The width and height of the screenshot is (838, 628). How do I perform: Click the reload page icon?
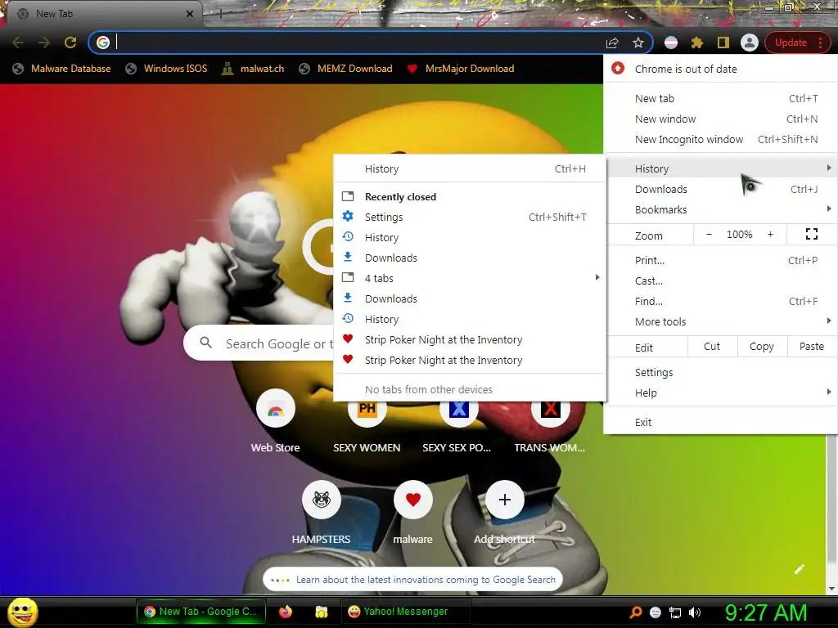(70, 43)
